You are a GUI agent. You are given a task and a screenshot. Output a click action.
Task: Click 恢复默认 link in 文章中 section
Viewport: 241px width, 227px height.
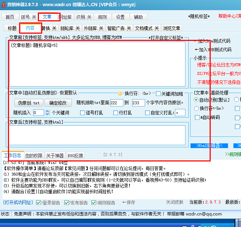pos(68,93)
